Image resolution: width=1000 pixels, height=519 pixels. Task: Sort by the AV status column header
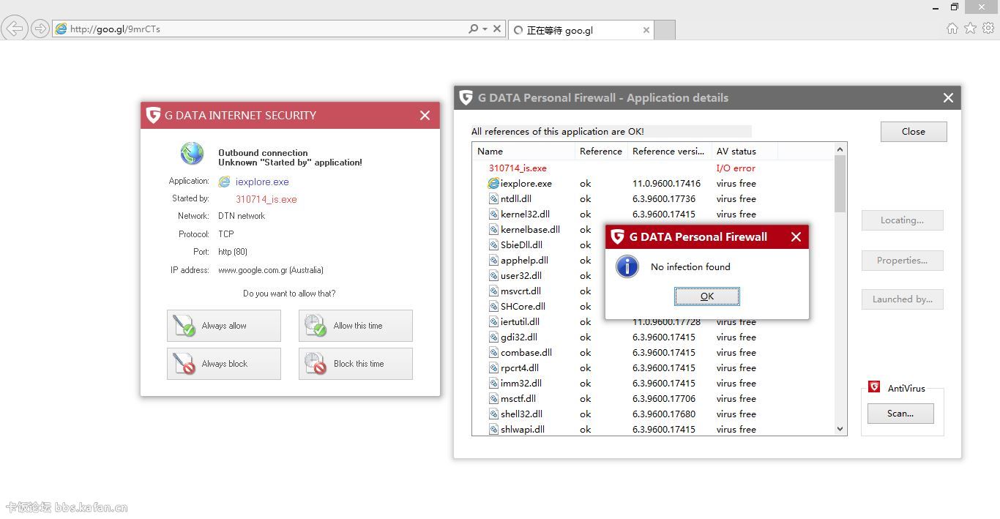(745, 152)
